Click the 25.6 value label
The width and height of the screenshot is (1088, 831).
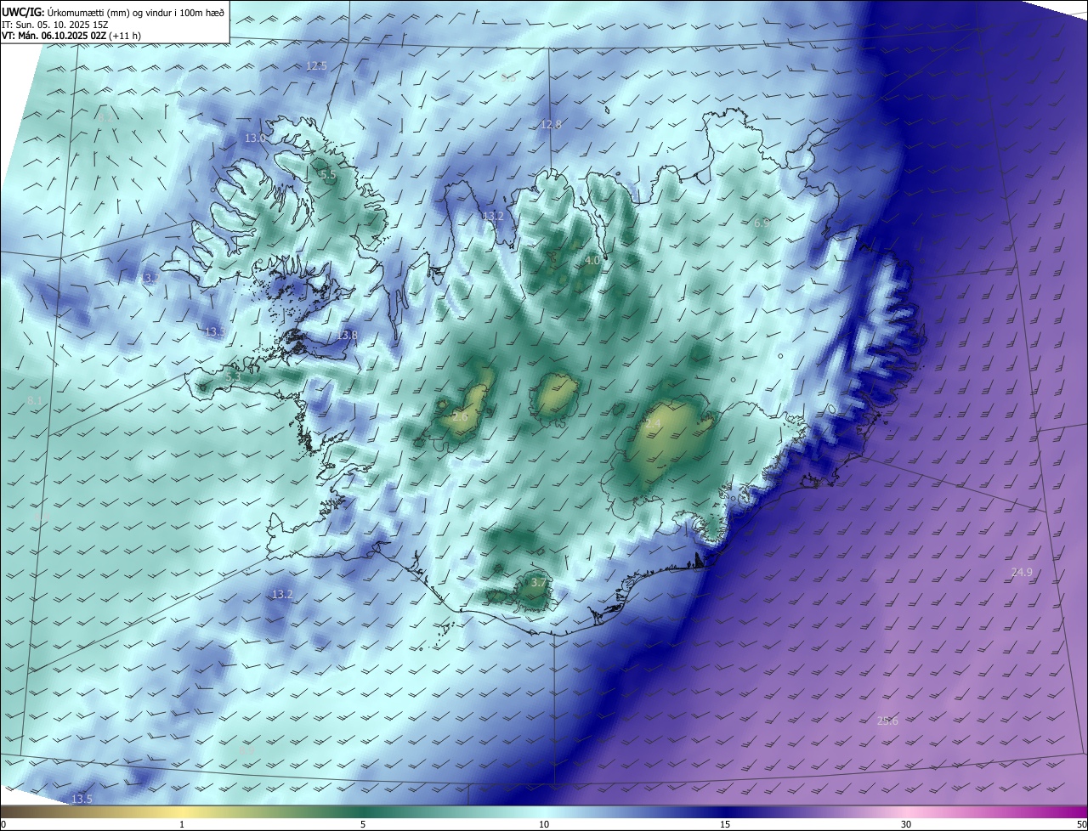point(887,721)
